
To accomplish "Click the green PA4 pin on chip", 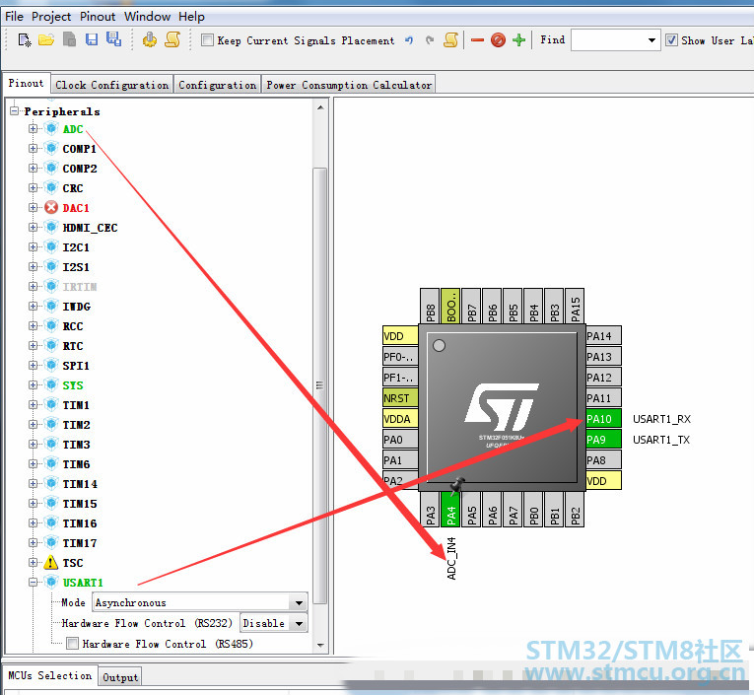I will pos(450,510).
